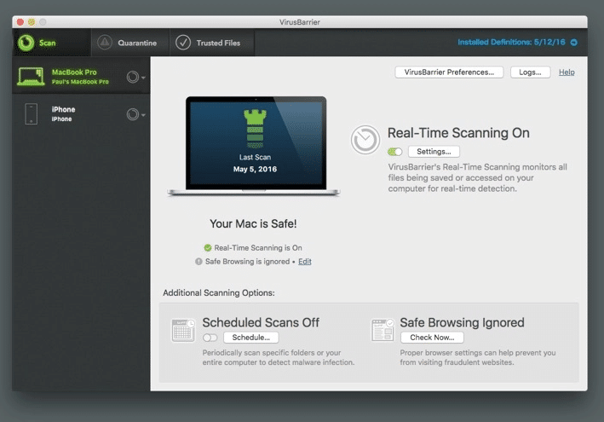Open MacBook Pro scan options dropdown arrow
The image size is (604, 422).
point(143,78)
